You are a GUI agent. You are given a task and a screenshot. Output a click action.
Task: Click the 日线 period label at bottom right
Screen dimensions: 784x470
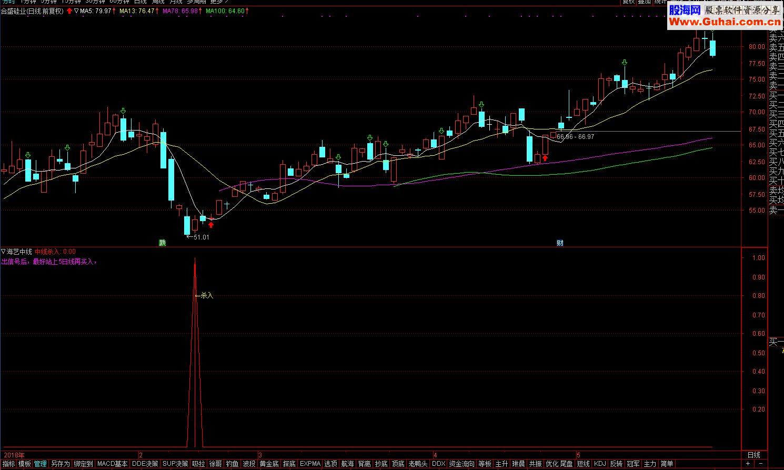pos(754,455)
